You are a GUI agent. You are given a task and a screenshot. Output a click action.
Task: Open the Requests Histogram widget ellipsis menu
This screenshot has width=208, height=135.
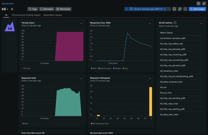(x=150, y=79)
